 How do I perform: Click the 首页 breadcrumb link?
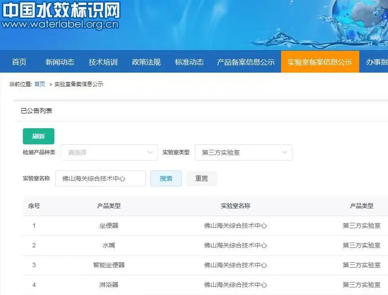coord(40,84)
